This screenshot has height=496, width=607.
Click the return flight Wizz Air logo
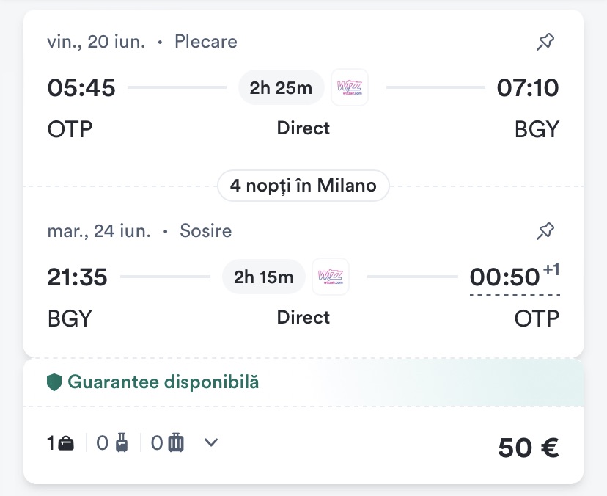tap(331, 277)
